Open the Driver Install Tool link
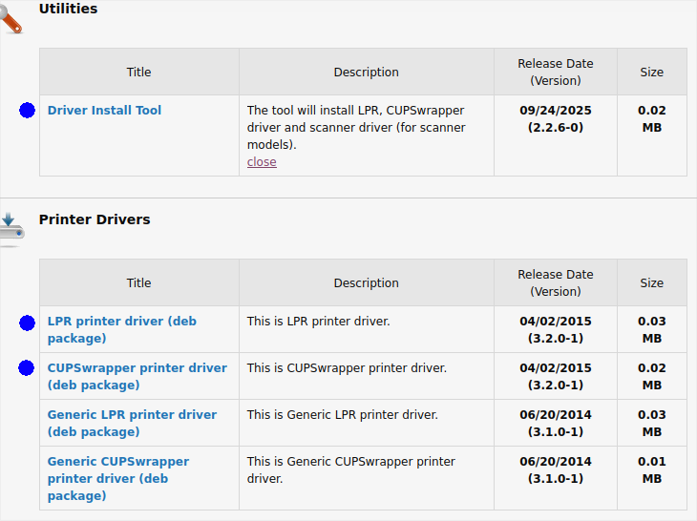Screen dimensions: 697x521 pos(104,111)
